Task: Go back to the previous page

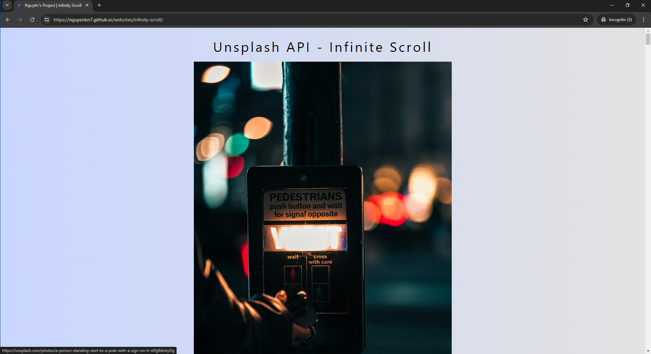Action: coord(8,20)
